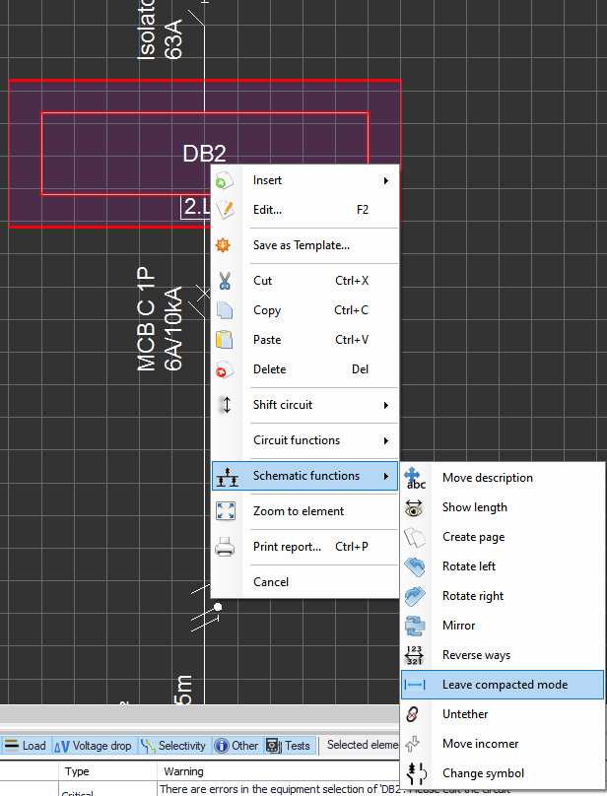Switch to the Load tab
Viewport: 607px width, 796px height.
[25, 746]
